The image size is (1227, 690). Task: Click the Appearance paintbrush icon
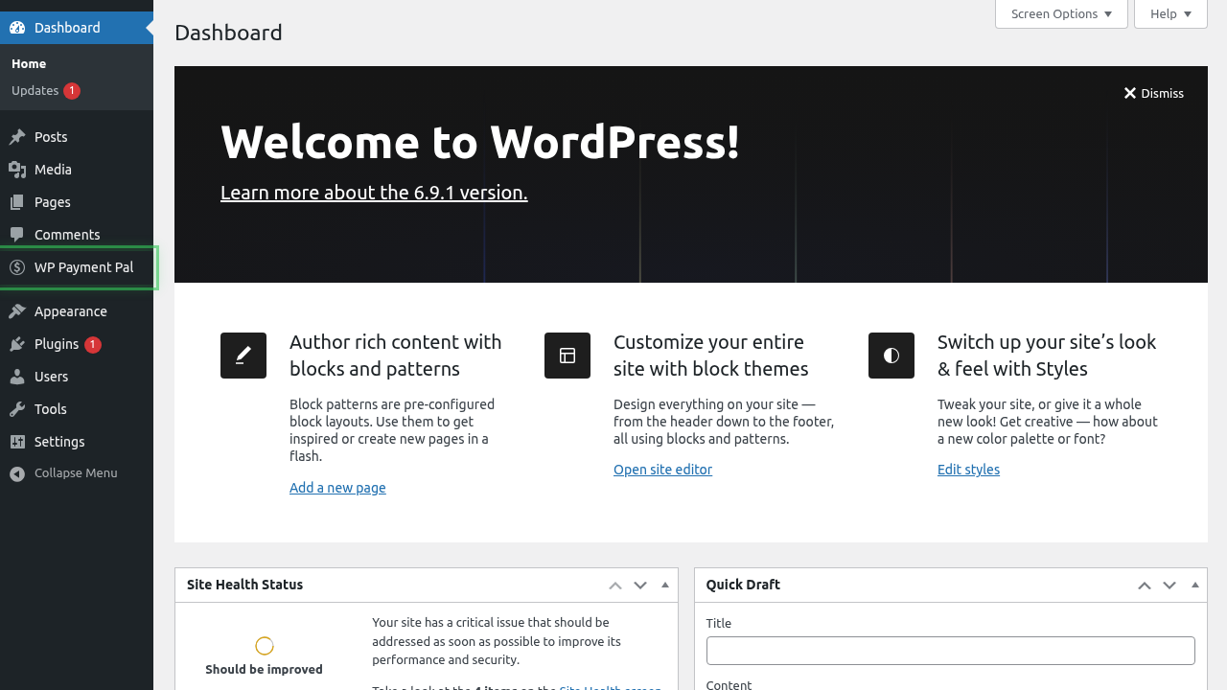[x=17, y=311]
